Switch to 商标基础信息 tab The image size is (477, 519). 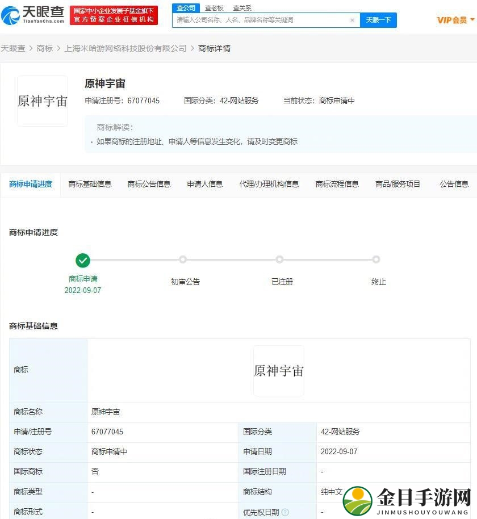click(x=90, y=185)
